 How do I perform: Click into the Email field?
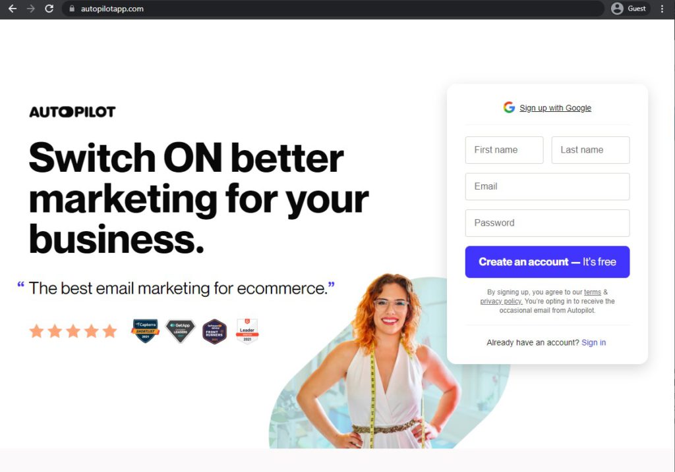tap(547, 186)
